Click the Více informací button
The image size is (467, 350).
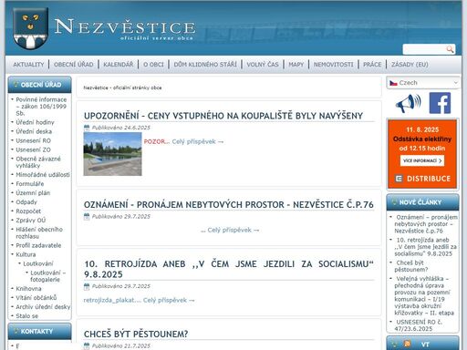click(422, 160)
